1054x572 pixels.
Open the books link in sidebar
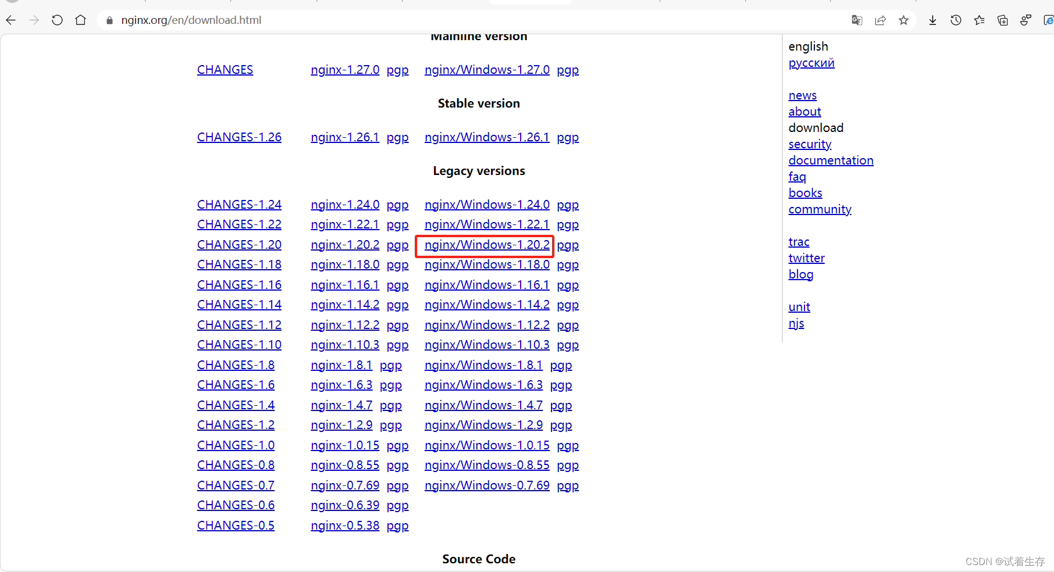pyautogui.click(x=805, y=193)
